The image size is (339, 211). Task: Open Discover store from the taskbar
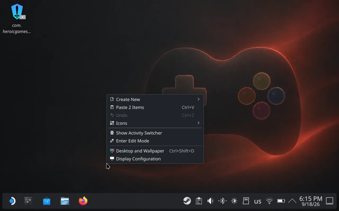47,201
